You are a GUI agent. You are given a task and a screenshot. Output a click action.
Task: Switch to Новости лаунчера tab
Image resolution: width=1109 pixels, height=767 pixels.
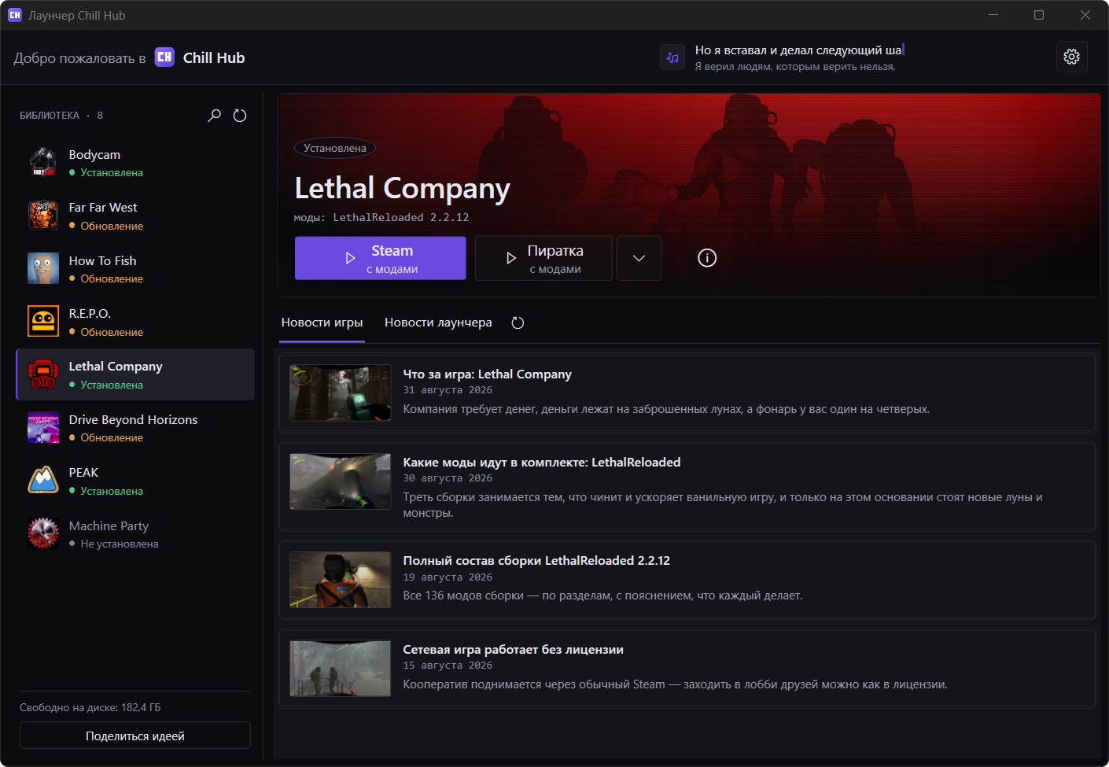tap(438, 323)
